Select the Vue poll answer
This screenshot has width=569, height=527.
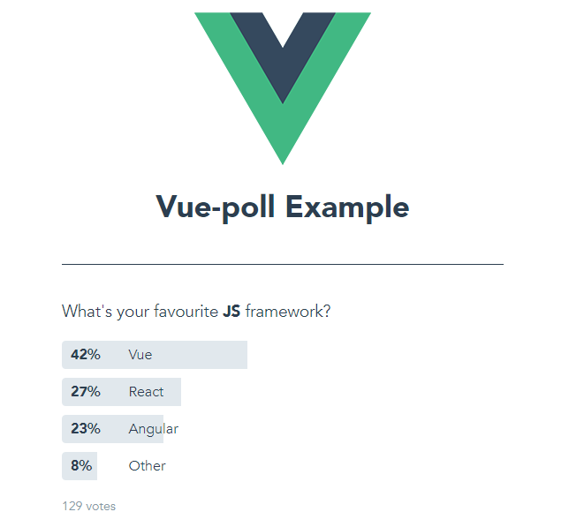(140, 355)
